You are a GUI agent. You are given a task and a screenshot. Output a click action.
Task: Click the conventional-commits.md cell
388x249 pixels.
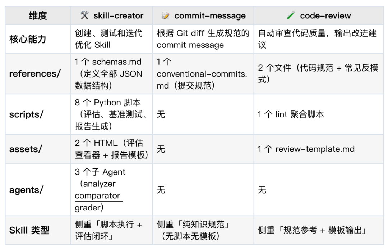[x=203, y=74]
